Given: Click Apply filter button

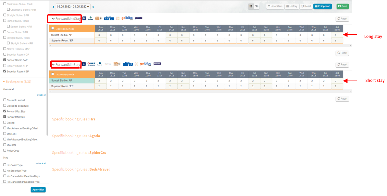Looking at the screenshot, I should pos(38,190).
